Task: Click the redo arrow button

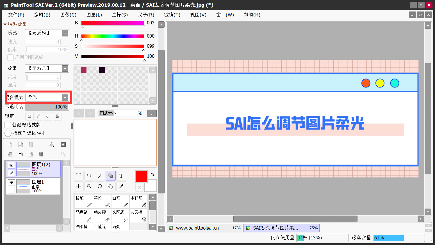Action: [90, 113]
